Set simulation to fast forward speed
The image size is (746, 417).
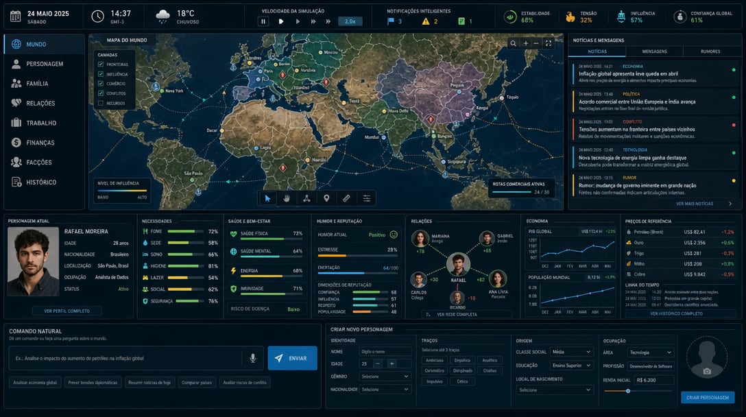point(313,21)
